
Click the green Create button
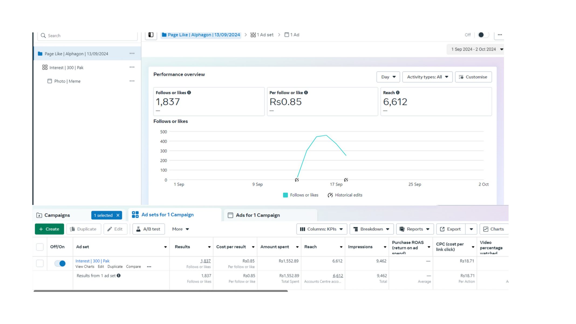click(x=49, y=229)
